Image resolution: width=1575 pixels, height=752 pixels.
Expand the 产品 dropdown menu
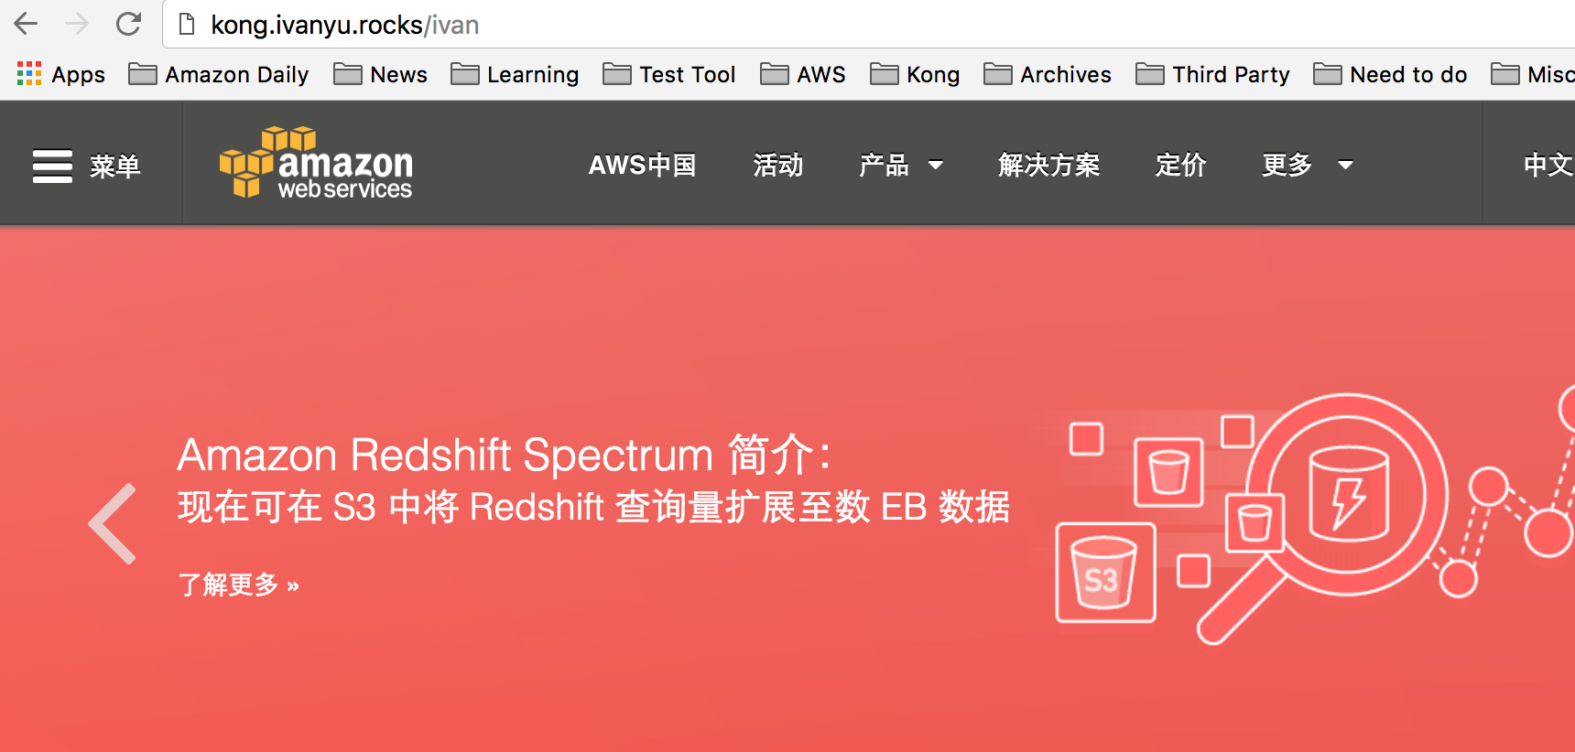pyautogui.click(x=901, y=165)
